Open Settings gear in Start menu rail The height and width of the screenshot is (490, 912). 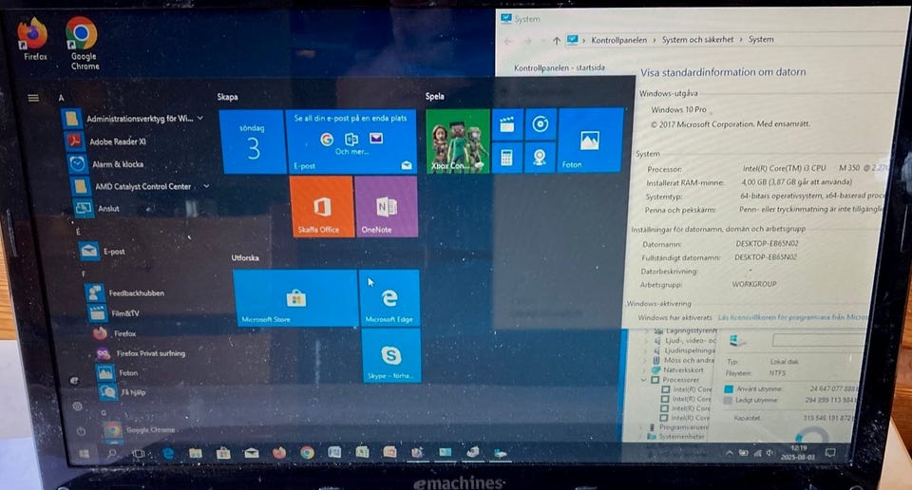tap(77, 405)
